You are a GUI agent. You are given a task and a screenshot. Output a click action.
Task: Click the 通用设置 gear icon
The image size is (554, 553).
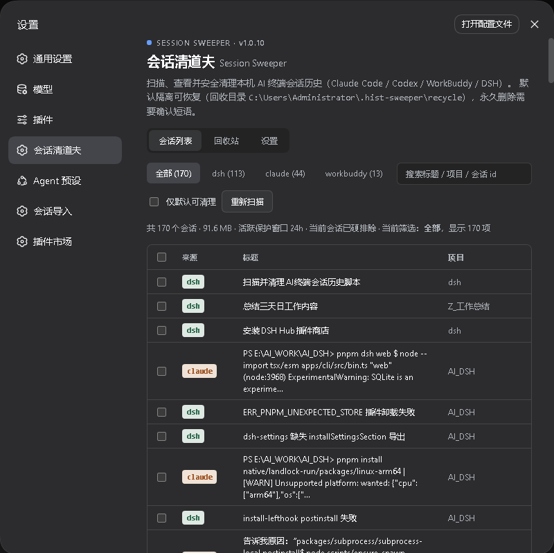point(22,59)
